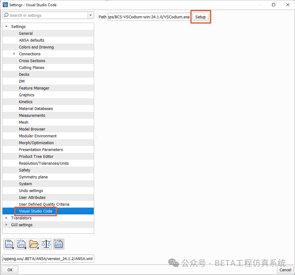Click the OK button
The image size is (295, 275).
(x=10, y=270)
